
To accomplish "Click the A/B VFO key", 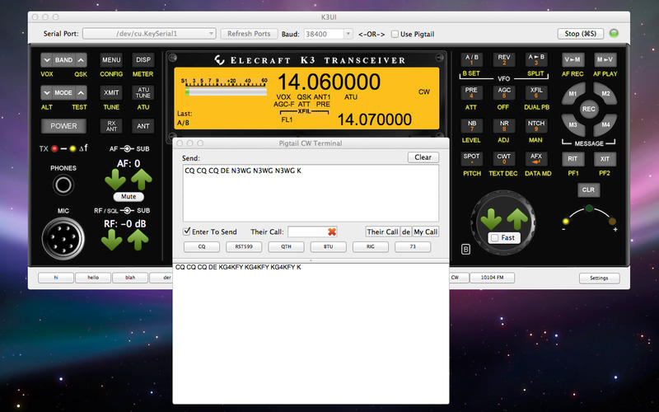I will pos(471,59).
